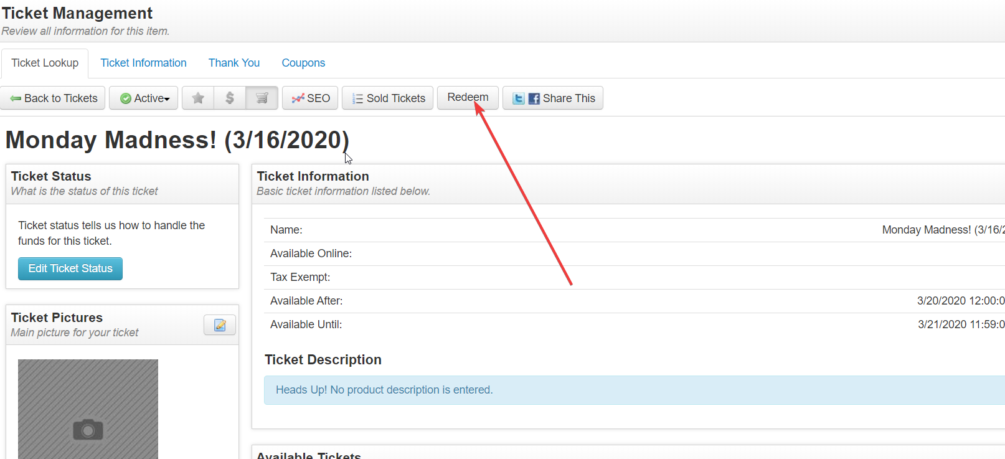Select the Ticket Lookup tab

click(45, 63)
